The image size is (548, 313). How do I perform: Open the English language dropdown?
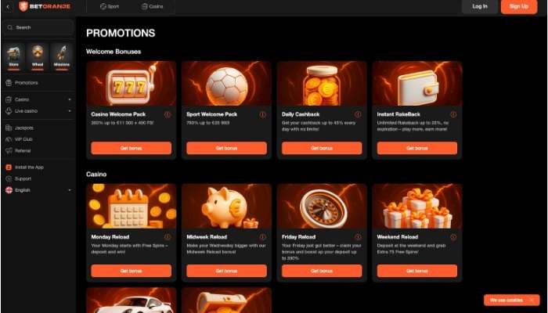click(38, 190)
